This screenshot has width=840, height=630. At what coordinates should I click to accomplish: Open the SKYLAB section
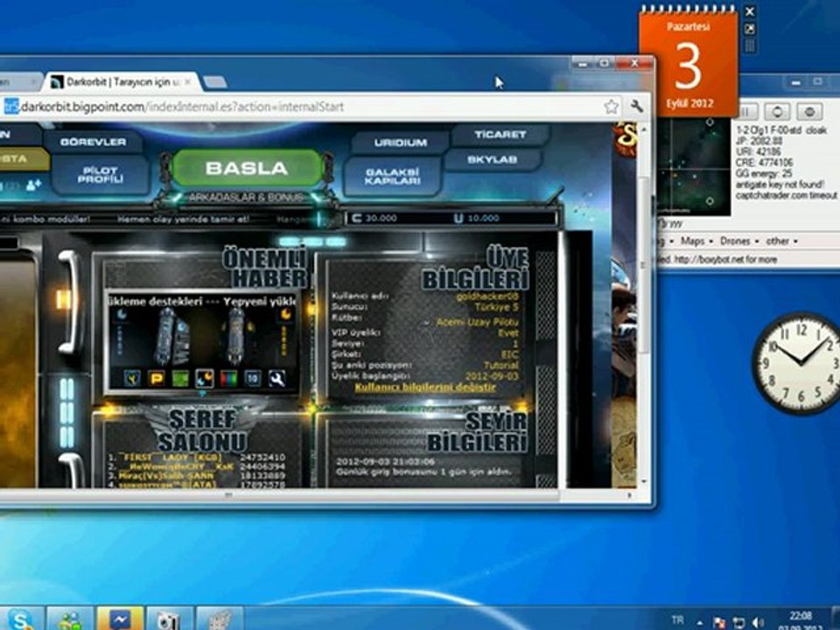click(492, 159)
